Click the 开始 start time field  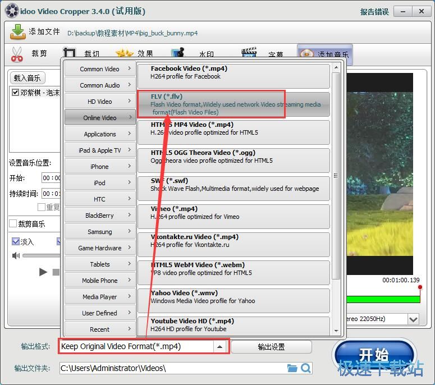(x=51, y=178)
